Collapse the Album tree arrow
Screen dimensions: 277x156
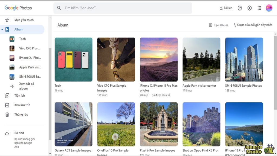click(x=2, y=30)
